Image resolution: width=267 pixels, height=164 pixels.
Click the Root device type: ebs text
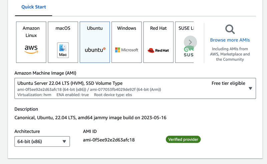click(113, 95)
